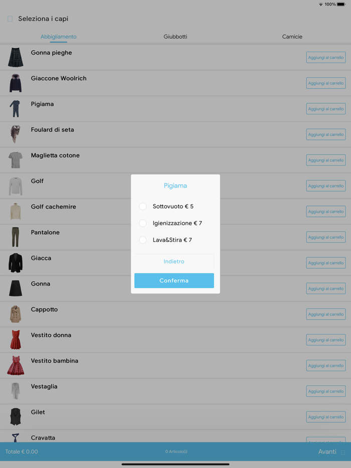This screenshot has height=468, width=351.
Task: Choose the Igienizzazione € 7 option
Action: click(143, 223)
